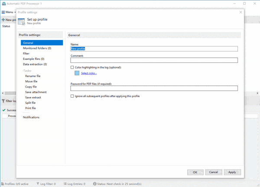Select General in profile settings
Image resolution: width=260 pixels, height=187 pixels.
42,43
